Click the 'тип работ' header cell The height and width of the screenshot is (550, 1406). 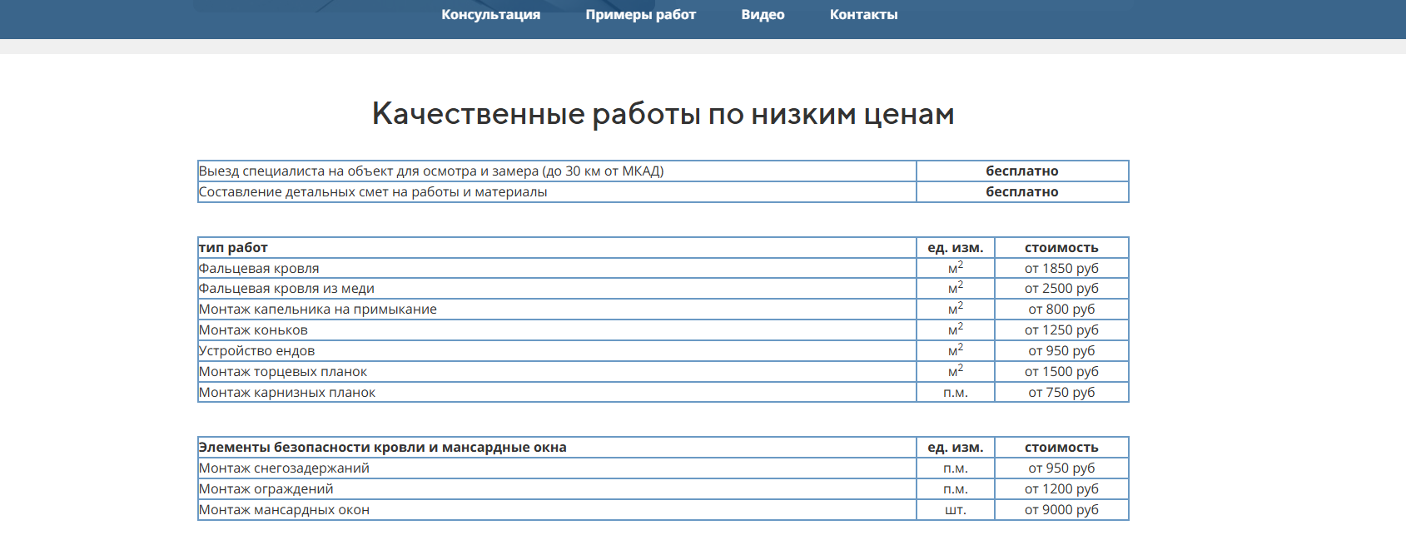(557, 247)
